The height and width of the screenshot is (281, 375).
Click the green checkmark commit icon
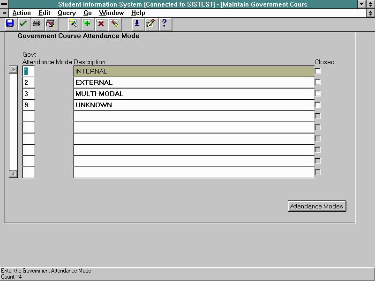23,23
